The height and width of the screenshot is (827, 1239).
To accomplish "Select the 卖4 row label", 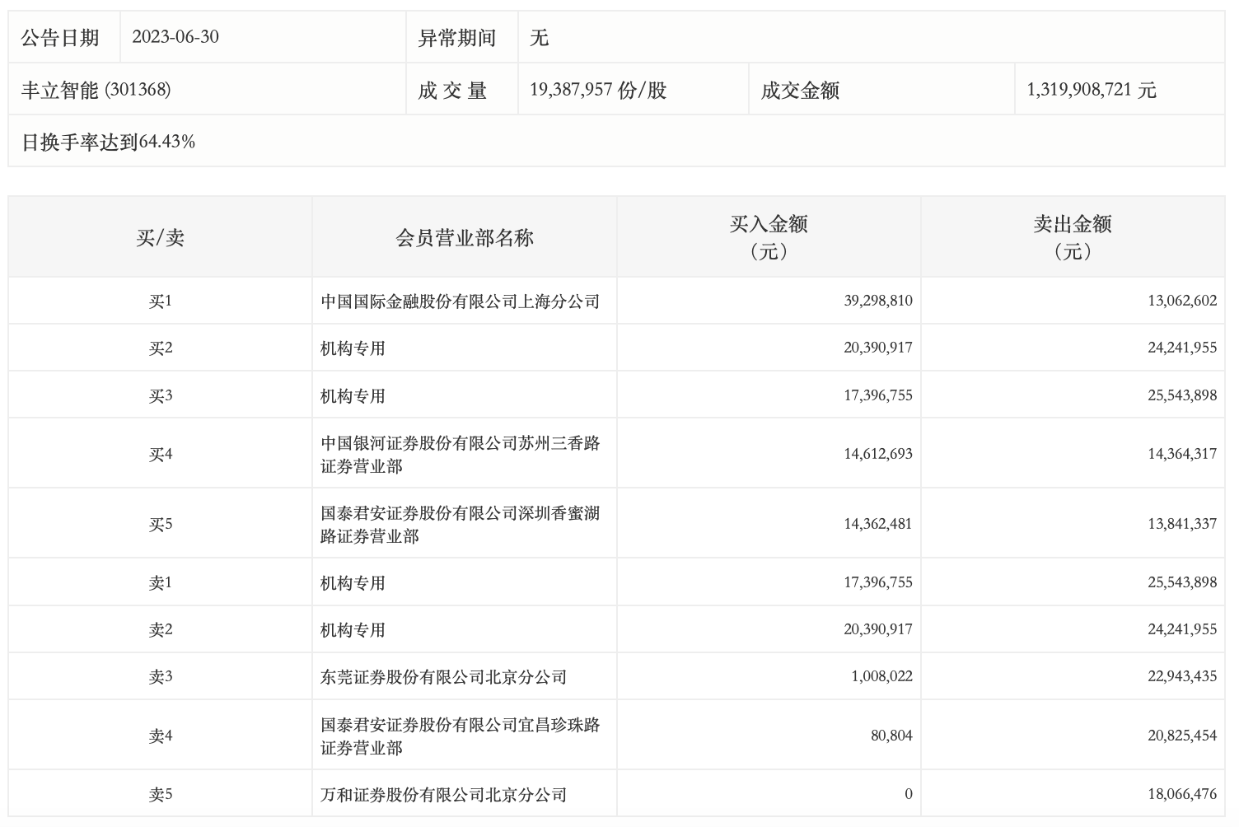I will point(161,736).
